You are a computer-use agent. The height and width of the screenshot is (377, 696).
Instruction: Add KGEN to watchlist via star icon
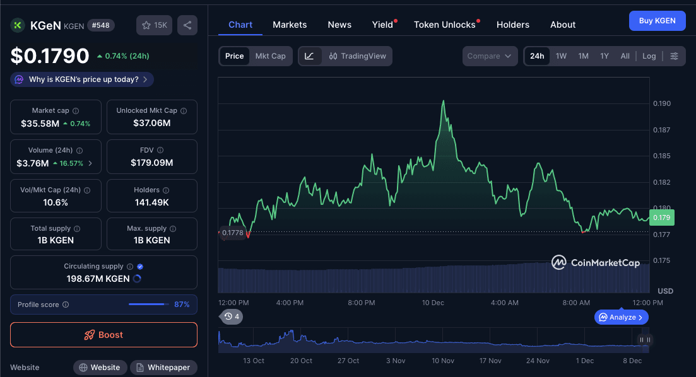click(x=145, y=25)
